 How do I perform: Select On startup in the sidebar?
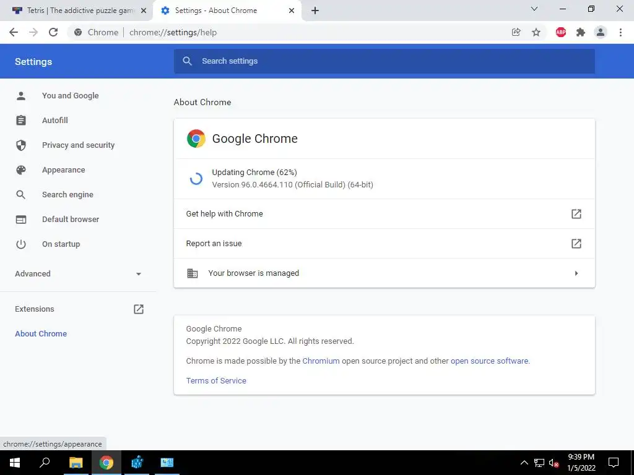point(61,244)
